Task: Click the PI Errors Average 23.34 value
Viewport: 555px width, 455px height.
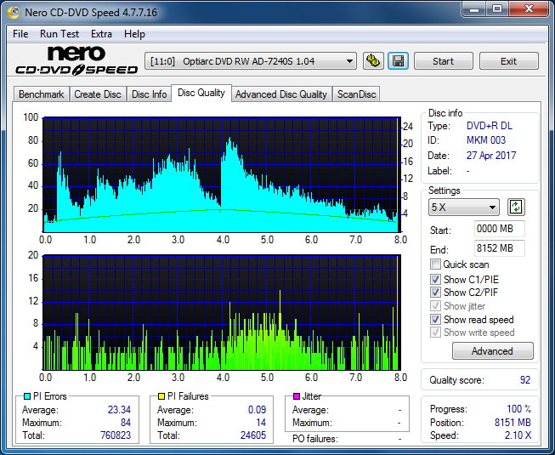Action: tap(119, 410)
